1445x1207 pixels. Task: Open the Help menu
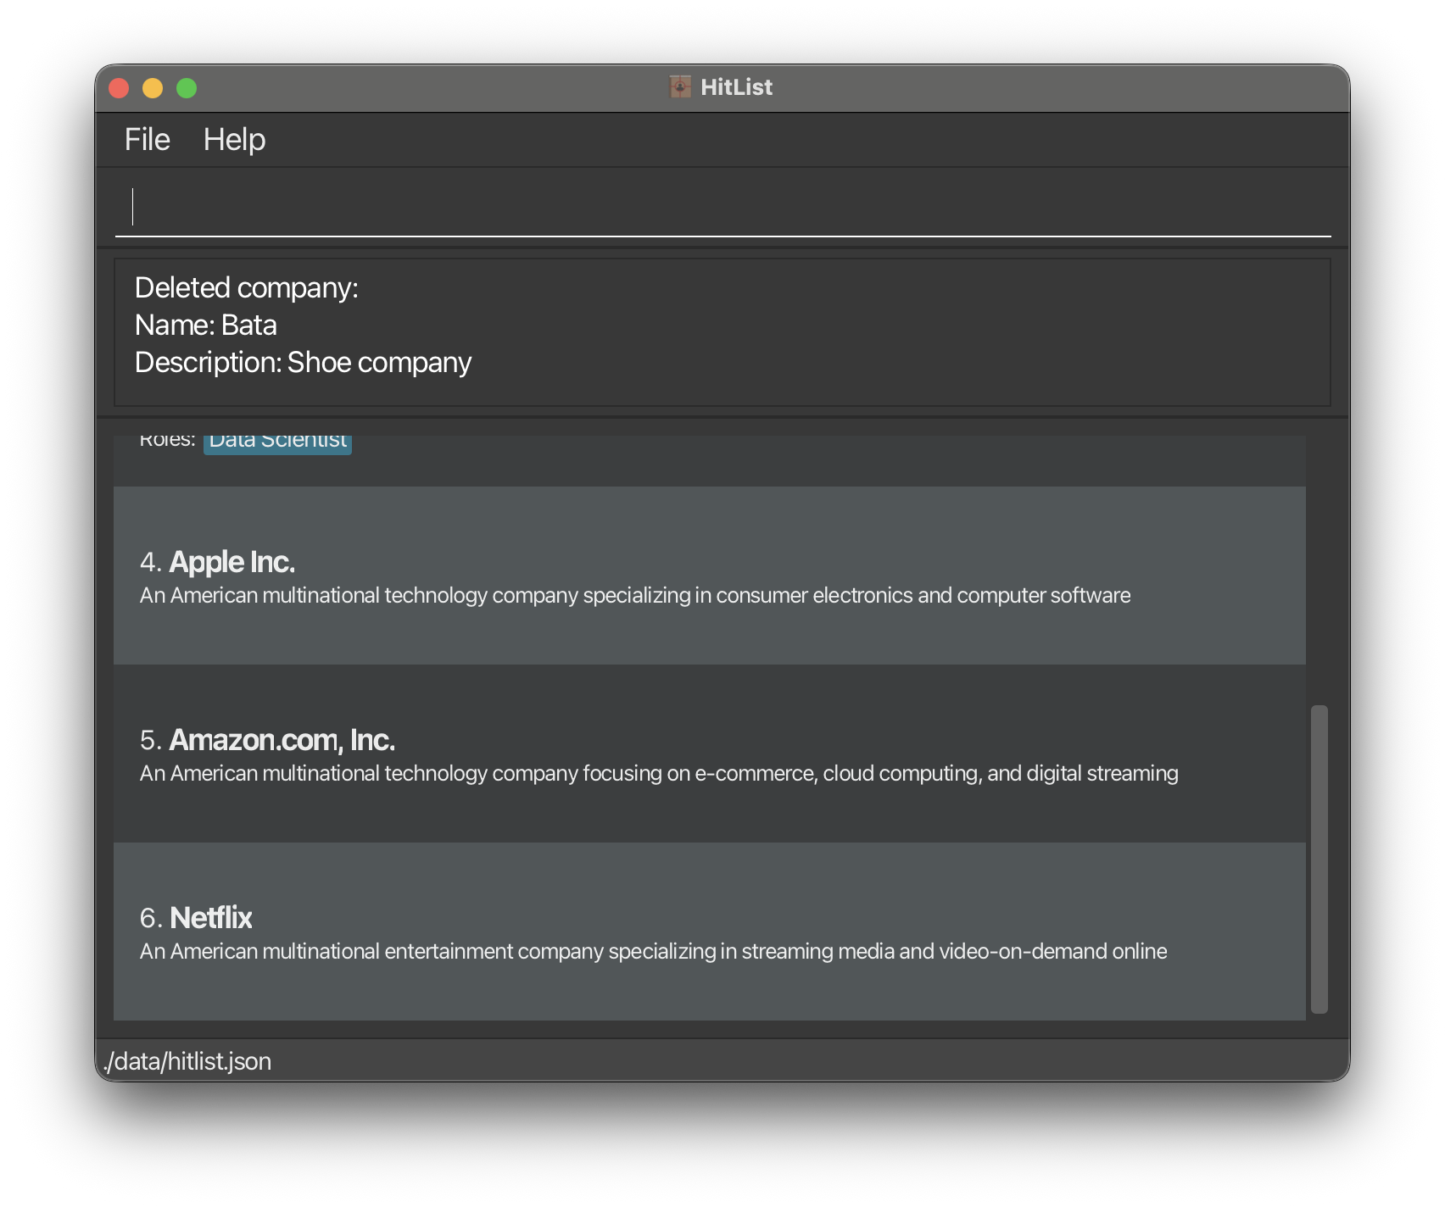tap(234, 140)
